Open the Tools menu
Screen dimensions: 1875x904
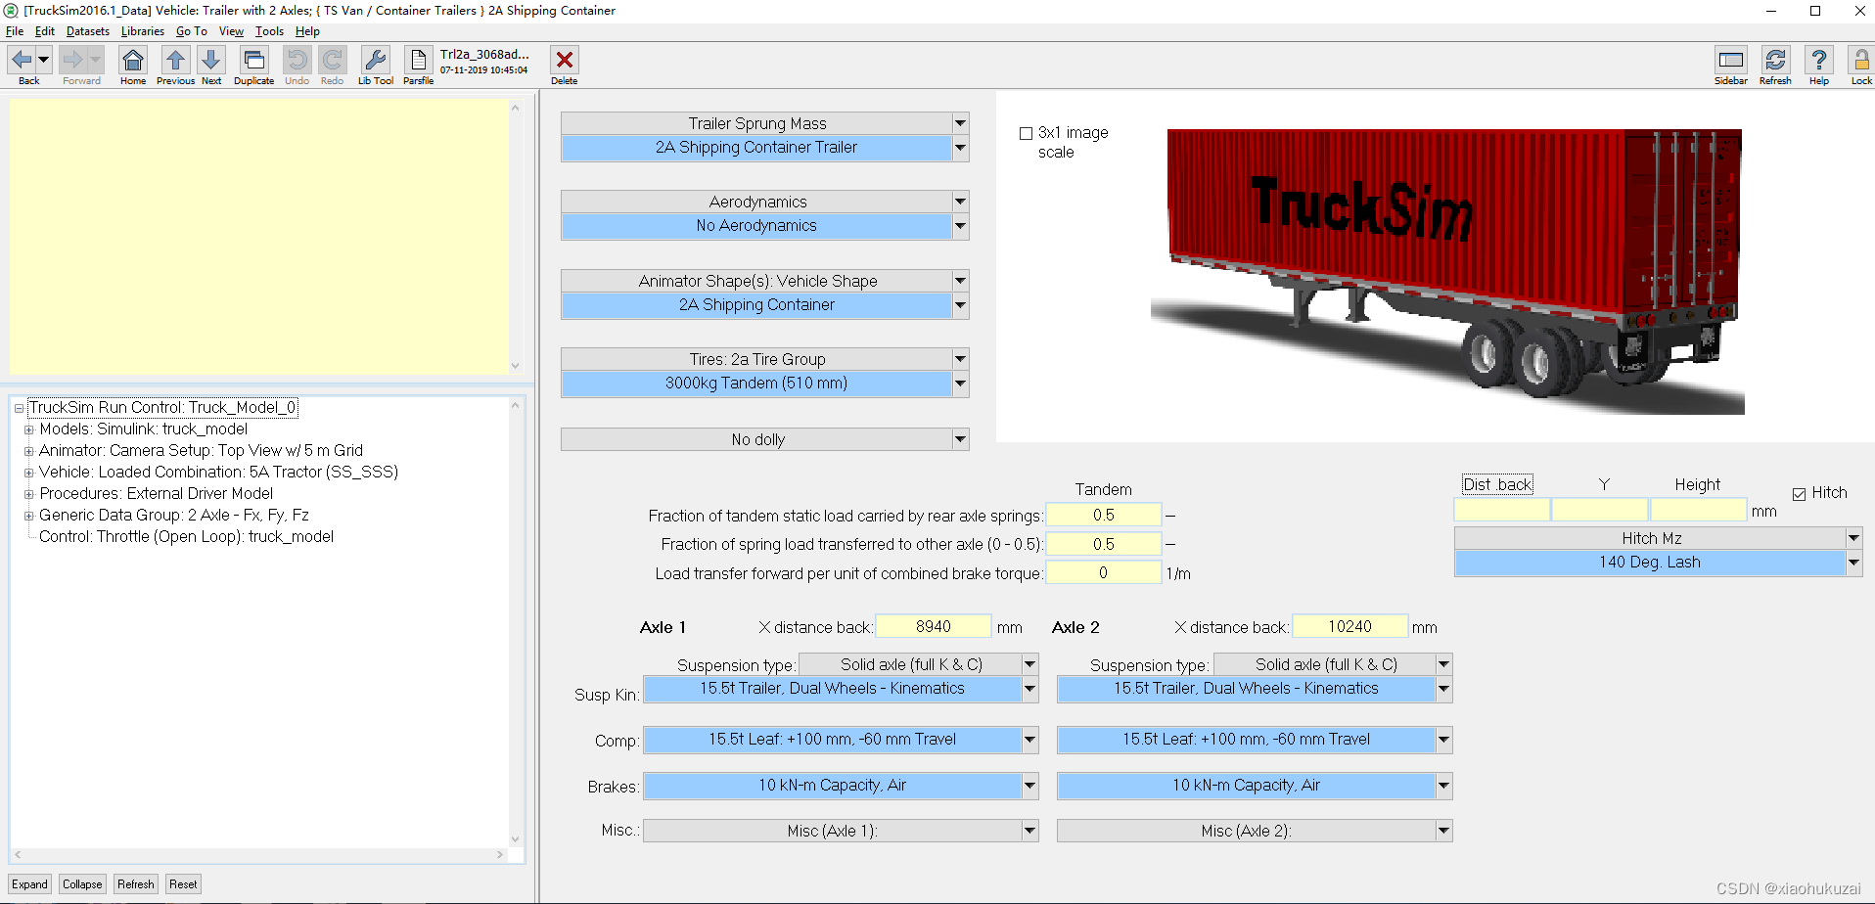[268, 30]
